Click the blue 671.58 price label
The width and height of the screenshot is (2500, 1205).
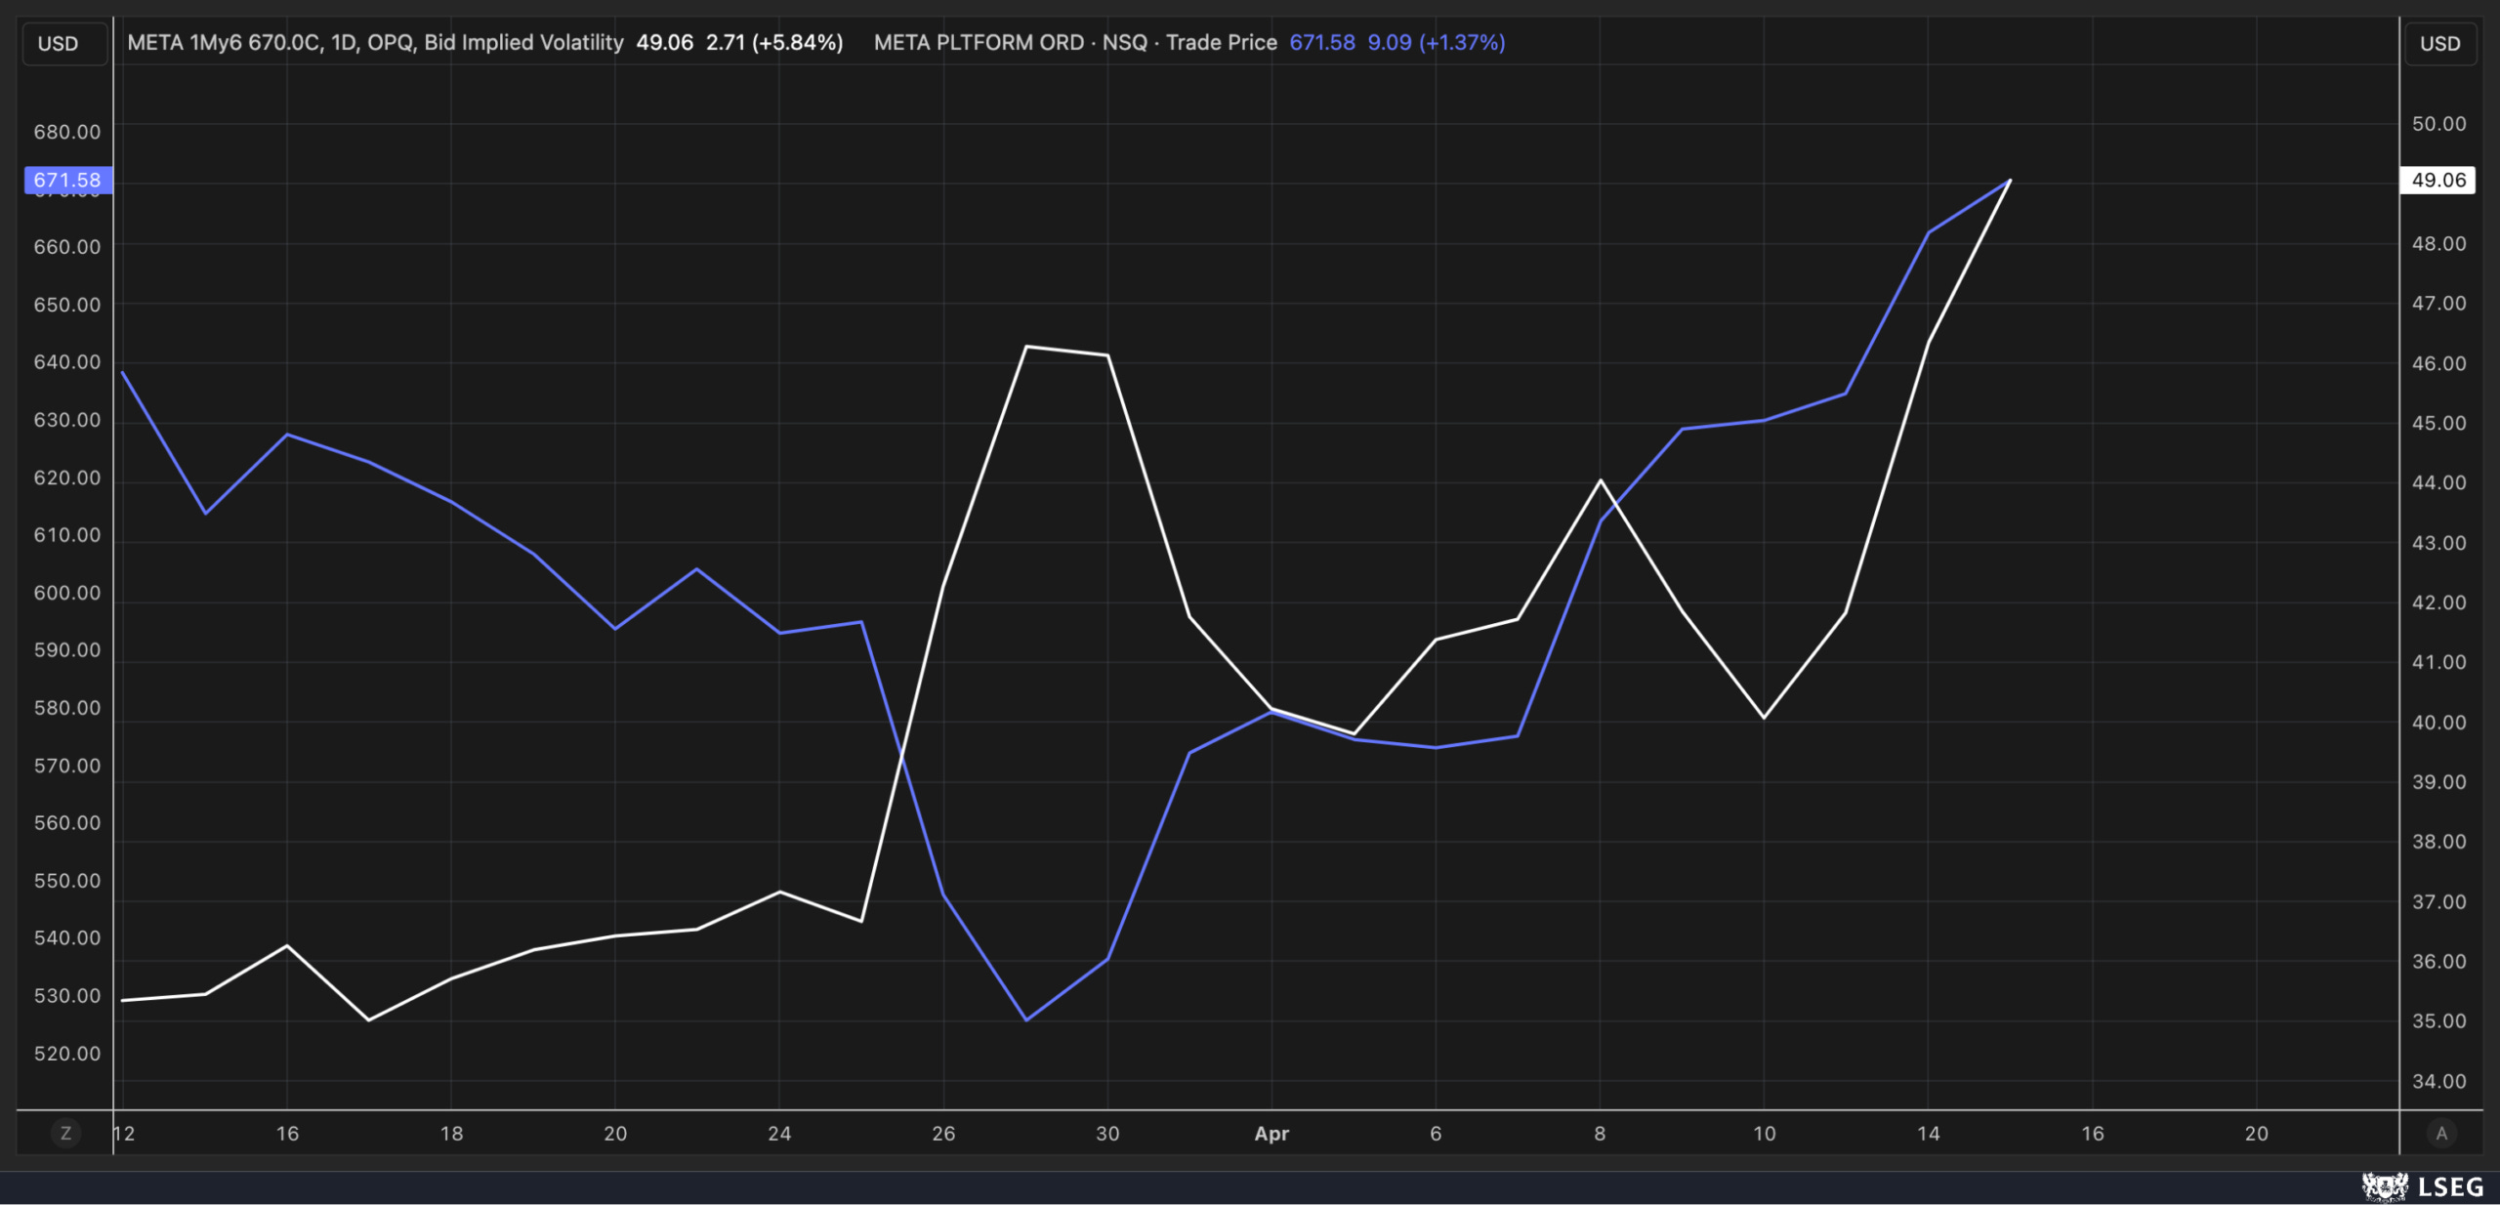(67, 180)
